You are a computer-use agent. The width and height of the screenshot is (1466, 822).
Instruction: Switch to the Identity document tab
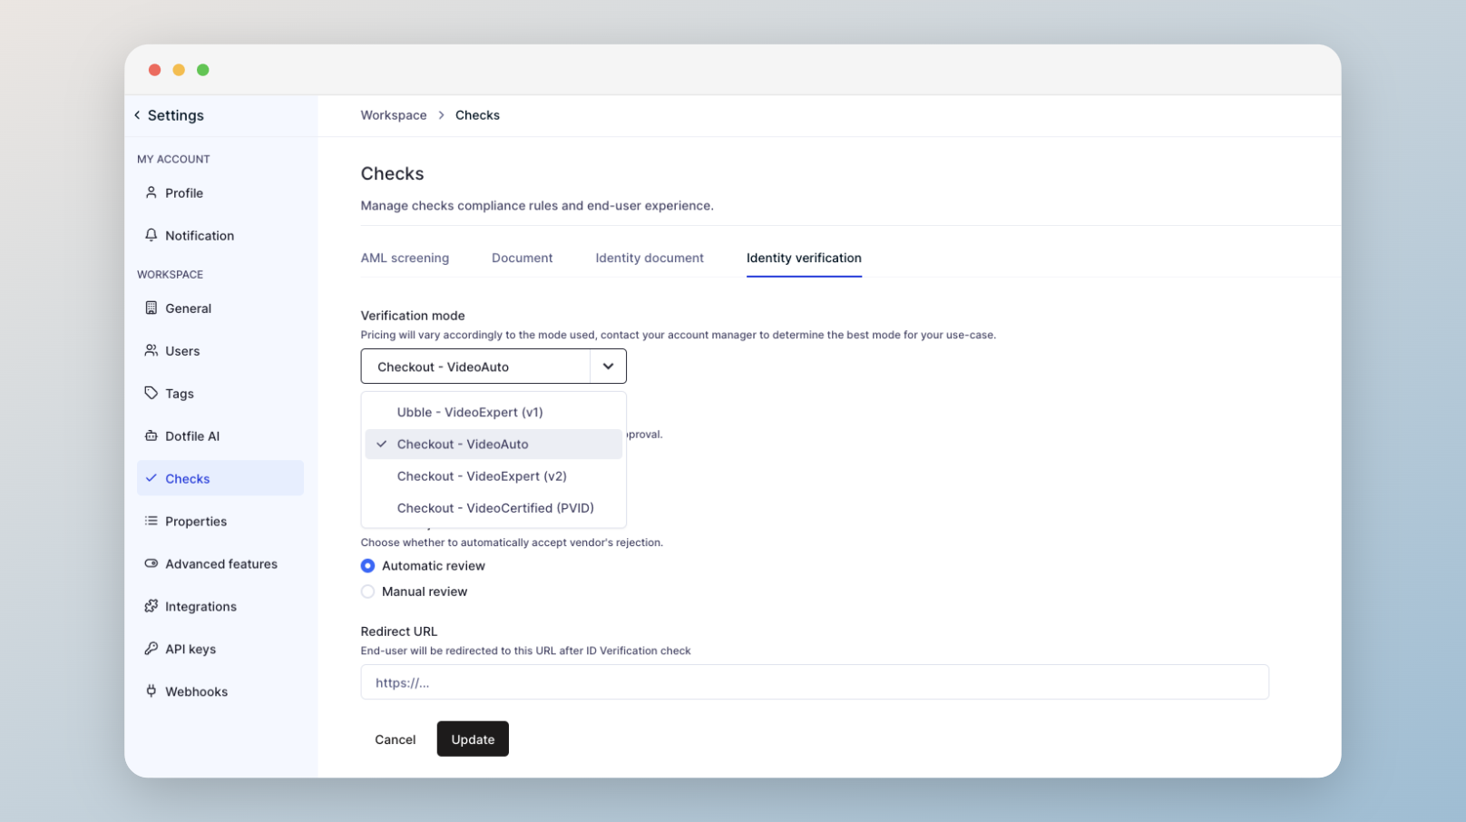[x=650, y=258]
